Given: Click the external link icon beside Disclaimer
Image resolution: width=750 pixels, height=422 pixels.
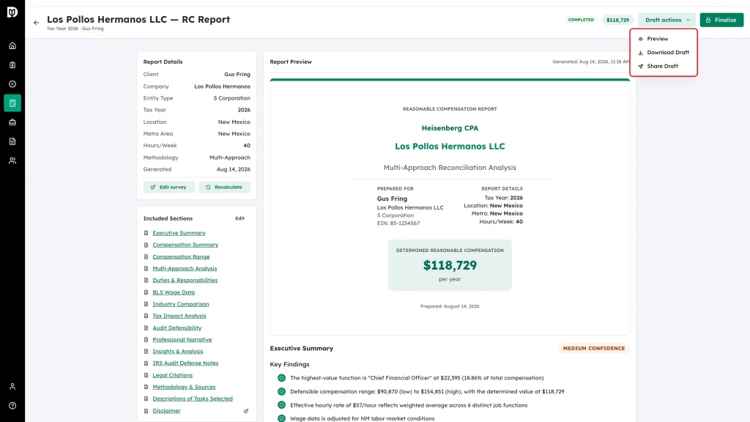Looking at the screenshot, I should (x=246, y=411).
